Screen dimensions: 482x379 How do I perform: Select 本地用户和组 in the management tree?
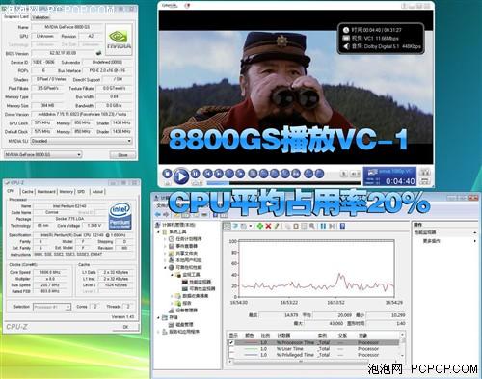pyautogui.click(x=189, y=260)
